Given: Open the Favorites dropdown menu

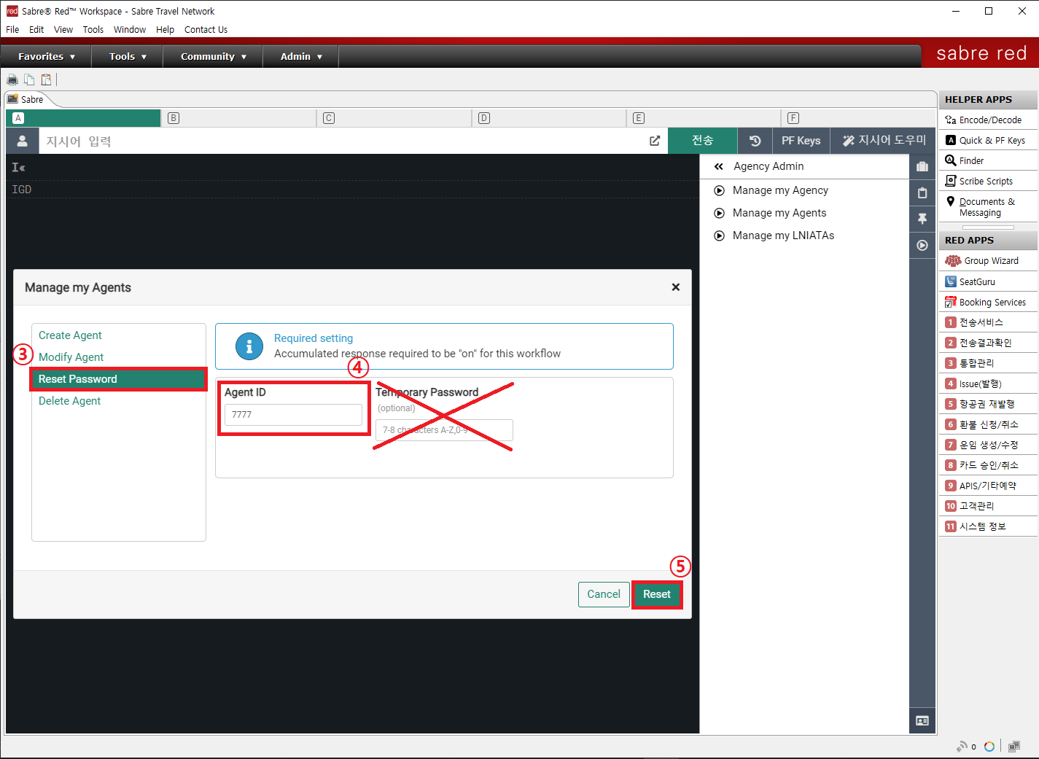Looking at the screenshot, I should (47, 56).
